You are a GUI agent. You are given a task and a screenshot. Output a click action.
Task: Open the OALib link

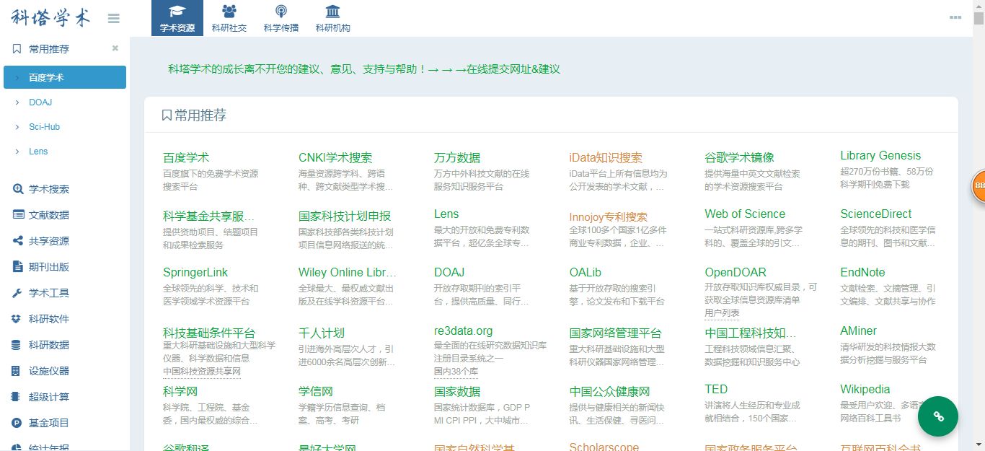[586, 272]
